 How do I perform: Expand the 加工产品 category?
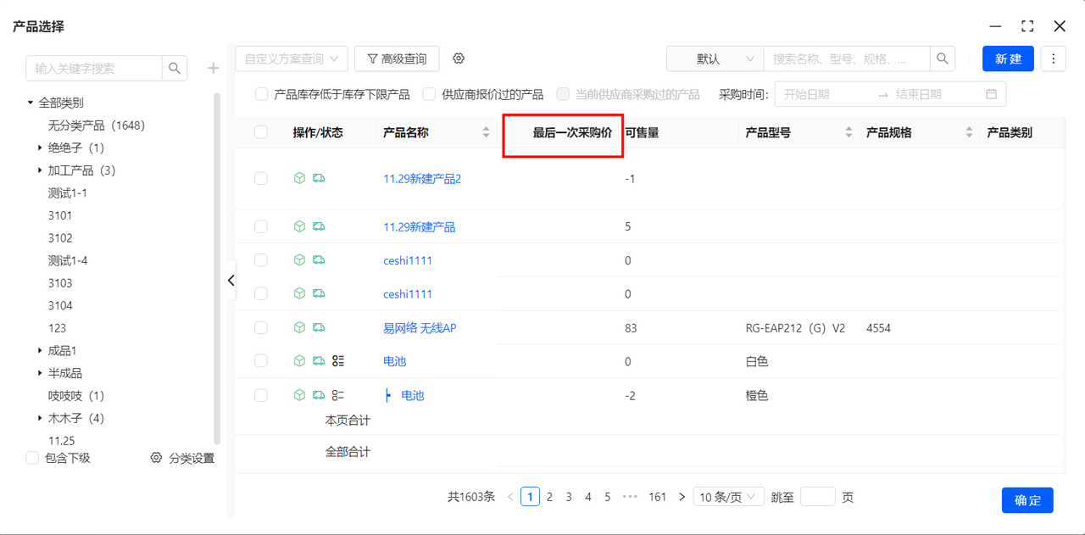tap(40, 170)
